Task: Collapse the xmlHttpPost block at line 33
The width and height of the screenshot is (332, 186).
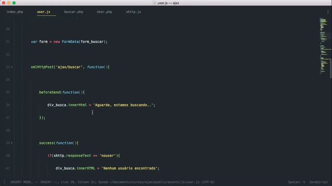Action: [x=11, y=67]
